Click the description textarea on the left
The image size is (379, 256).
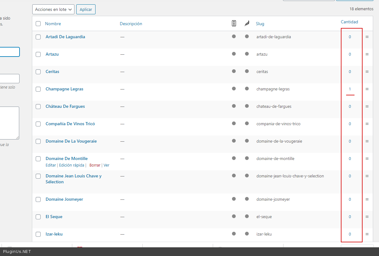tap(9, 123)
